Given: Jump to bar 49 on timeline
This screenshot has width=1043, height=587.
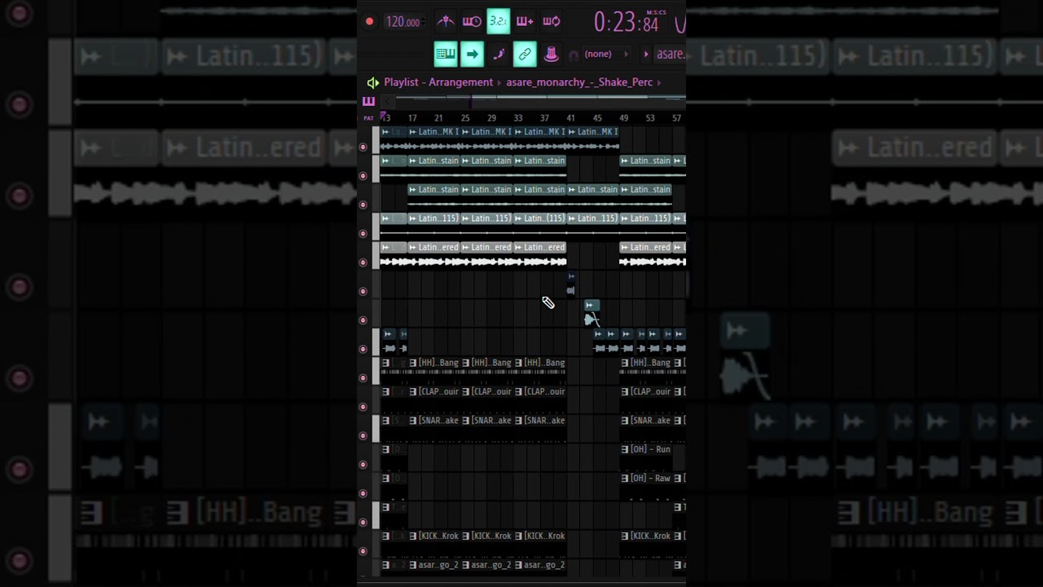Looking at the screenshot, I should pyautogui.click(x=624, y=118).
